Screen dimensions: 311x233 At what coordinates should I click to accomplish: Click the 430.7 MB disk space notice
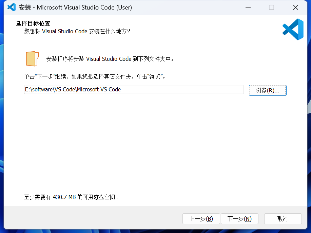click(x=72, y=197)
